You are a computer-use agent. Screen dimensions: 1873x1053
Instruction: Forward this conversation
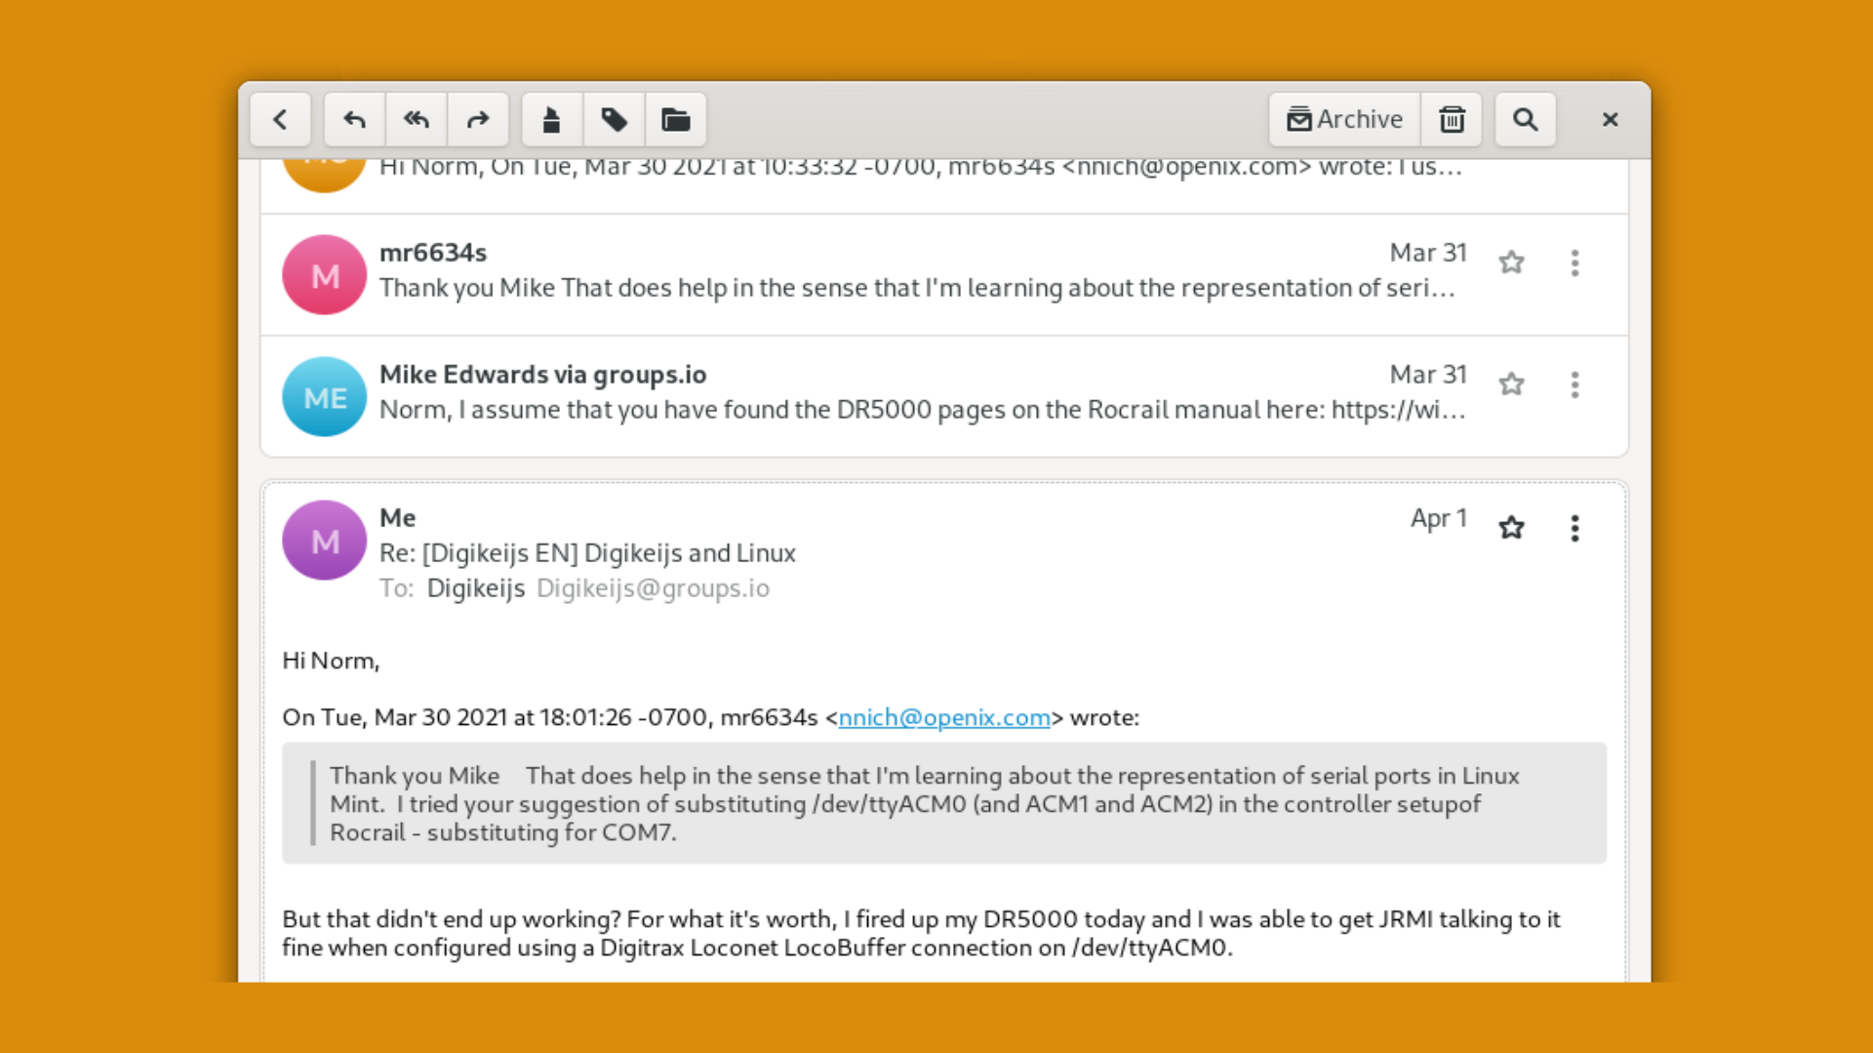[x=478, y=119]
